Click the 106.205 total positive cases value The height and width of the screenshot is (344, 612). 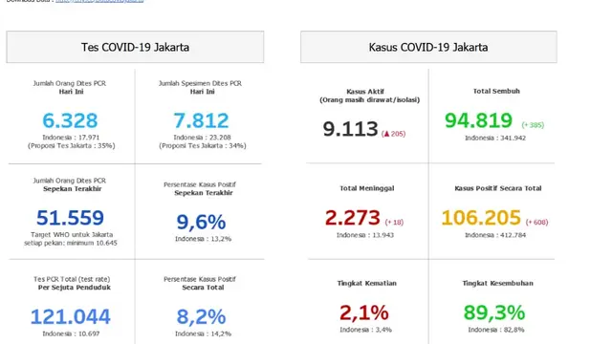(481, 217)
